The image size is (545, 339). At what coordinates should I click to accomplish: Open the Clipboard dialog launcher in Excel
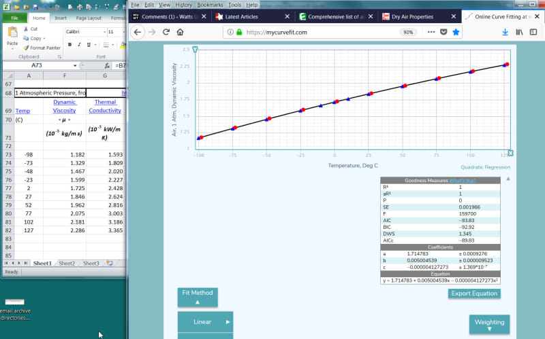(x=59, y=57)
